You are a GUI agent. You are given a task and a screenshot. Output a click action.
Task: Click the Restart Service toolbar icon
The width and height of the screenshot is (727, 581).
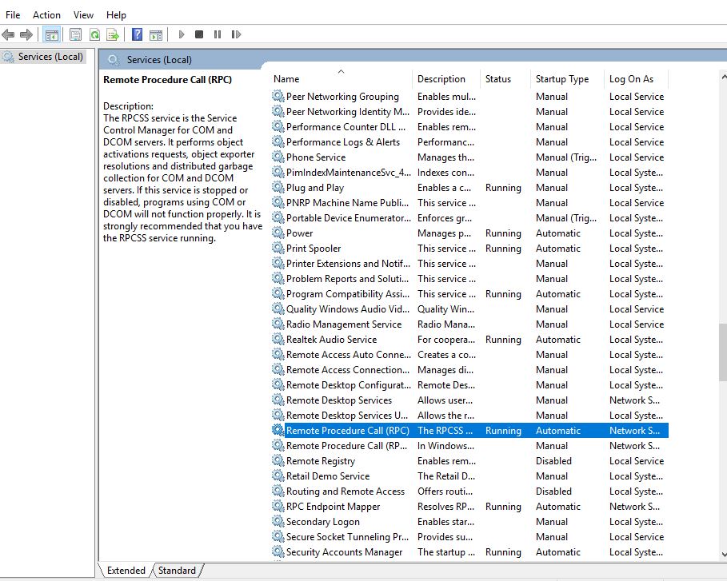[236, 34]
